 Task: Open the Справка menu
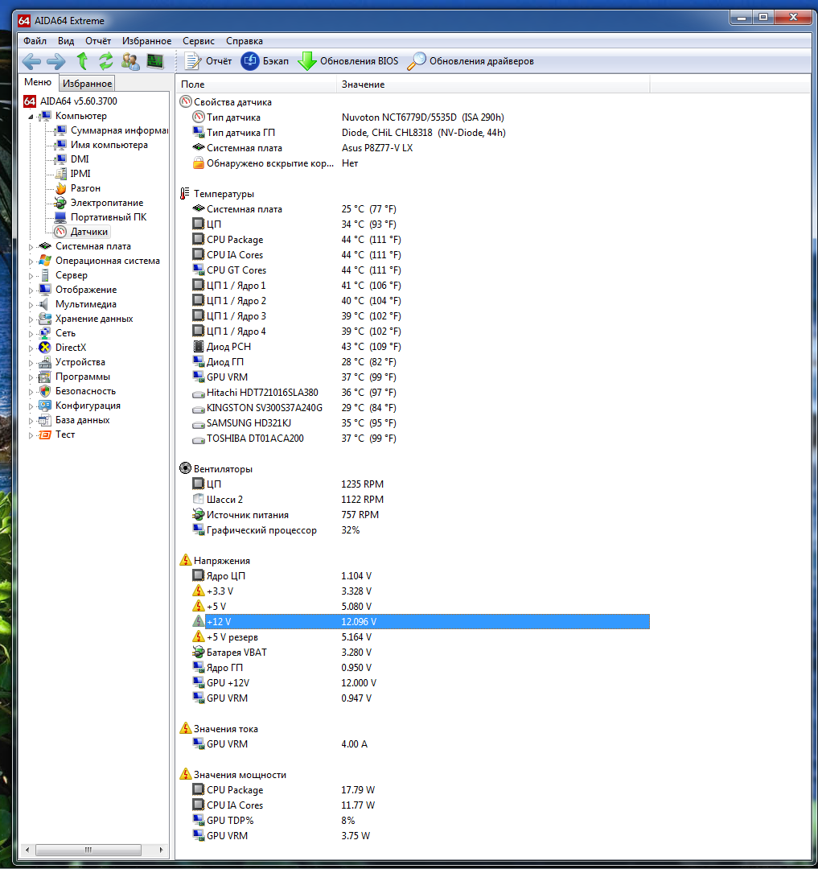245,41
